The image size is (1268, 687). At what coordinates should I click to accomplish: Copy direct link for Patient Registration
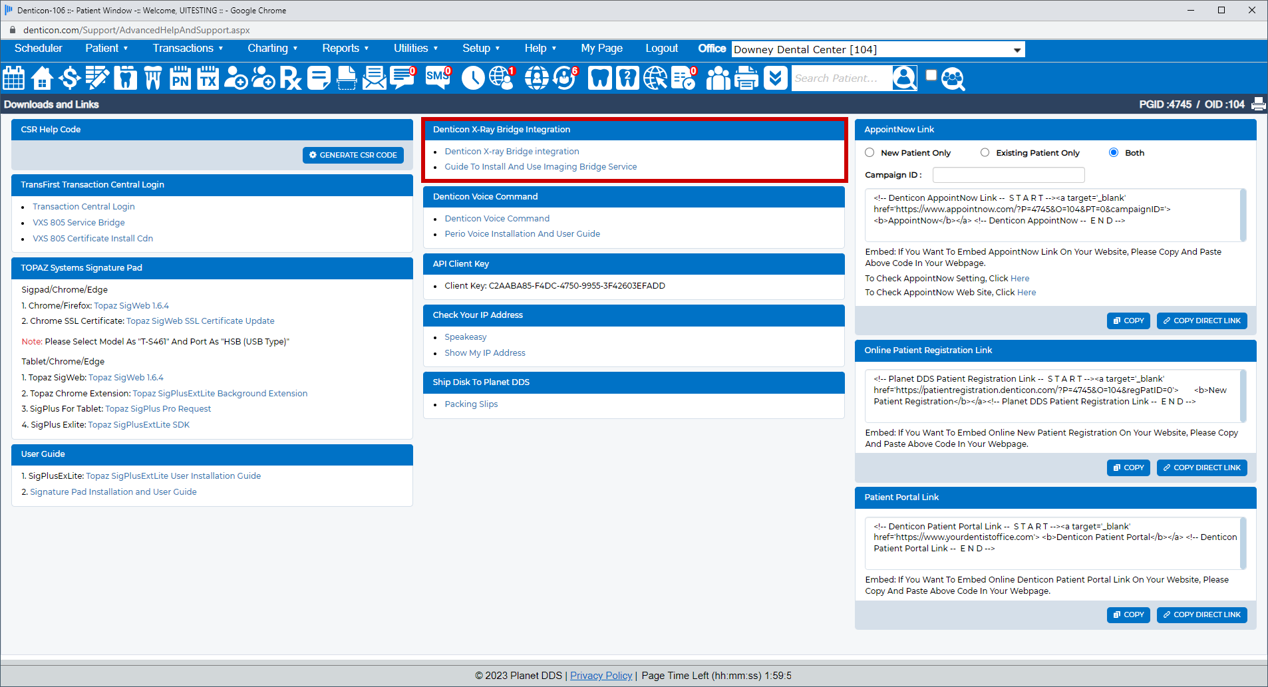coord(1202,468)
